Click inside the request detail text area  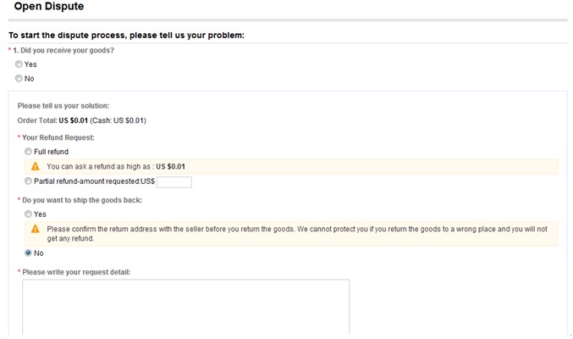coord(185,307)
